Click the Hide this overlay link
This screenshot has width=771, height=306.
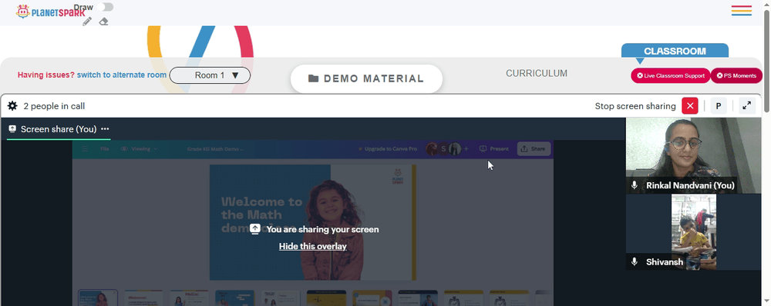click(x=313, y=246)
